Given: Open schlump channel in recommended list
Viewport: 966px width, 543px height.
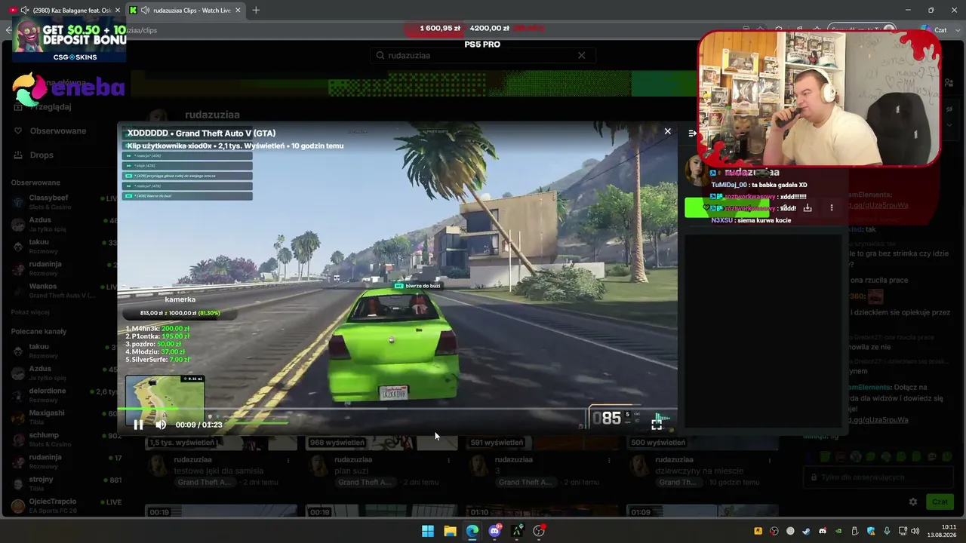Looking at the screenshot, I should click(x=64, y=439).
